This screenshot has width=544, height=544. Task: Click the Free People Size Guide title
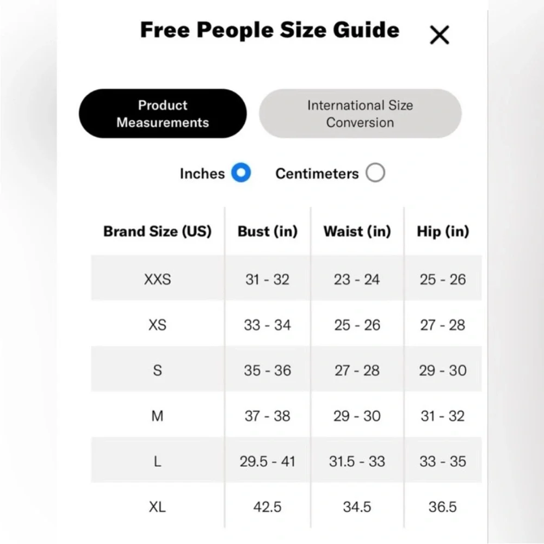point(270,30)
